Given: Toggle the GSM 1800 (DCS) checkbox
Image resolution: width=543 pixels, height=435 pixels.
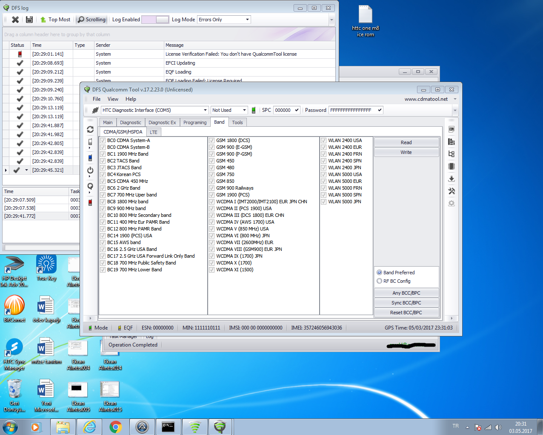Looking at the screenshot, I should tap(212, 140).
